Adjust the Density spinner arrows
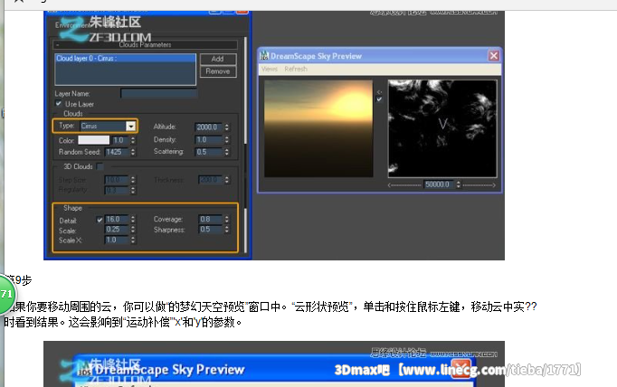 coord(227,139)
